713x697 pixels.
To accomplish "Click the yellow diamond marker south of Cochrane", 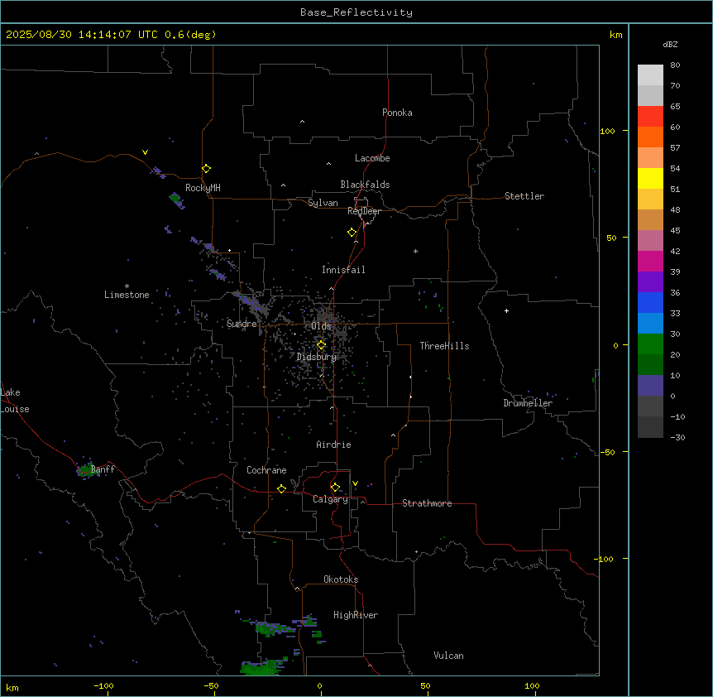I will (x=281, y=488).
